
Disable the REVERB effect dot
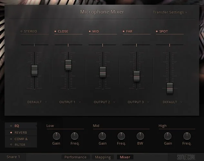coord(11,133)
